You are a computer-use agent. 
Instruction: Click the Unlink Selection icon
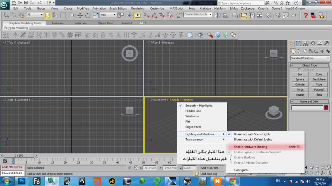(13, 16)
